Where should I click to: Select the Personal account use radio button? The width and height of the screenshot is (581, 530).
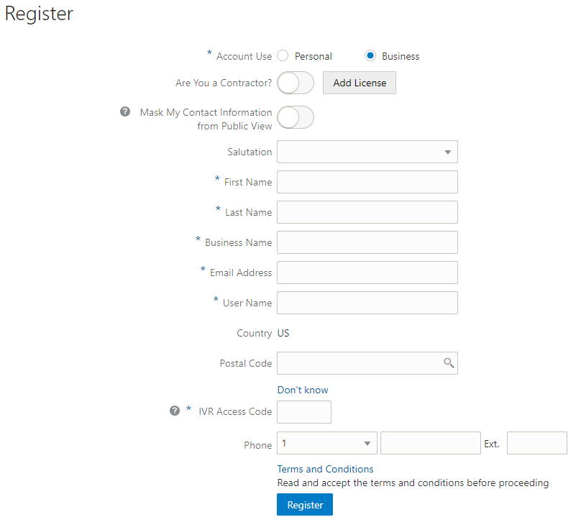pos(283,55)
